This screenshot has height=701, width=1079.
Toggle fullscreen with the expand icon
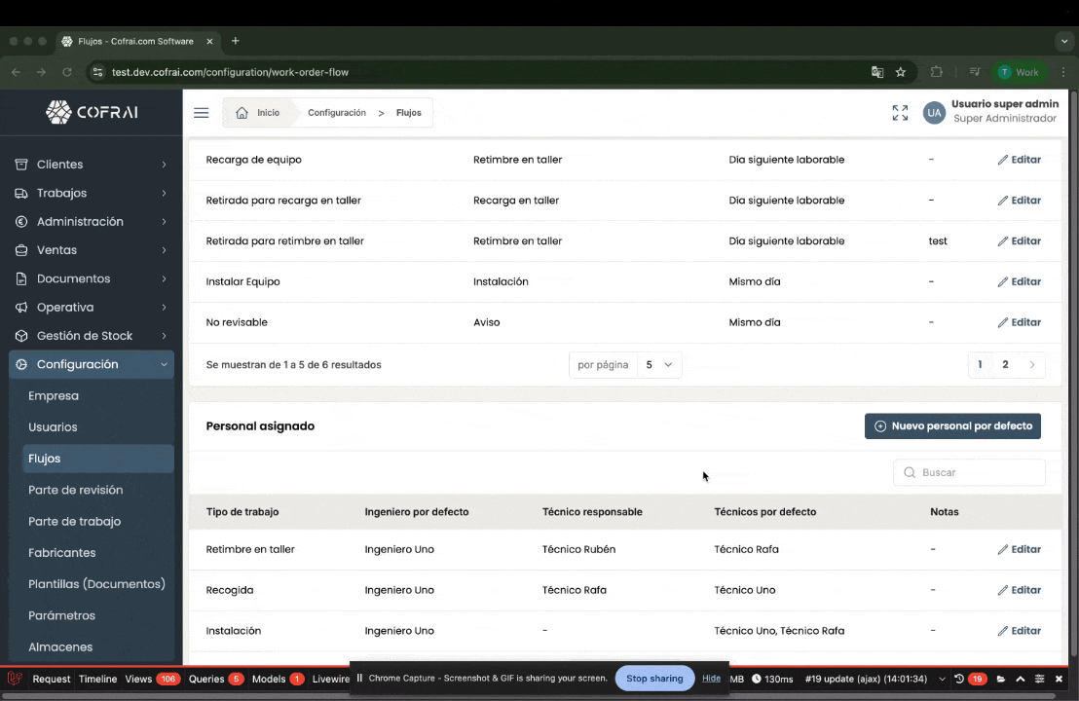900,113
